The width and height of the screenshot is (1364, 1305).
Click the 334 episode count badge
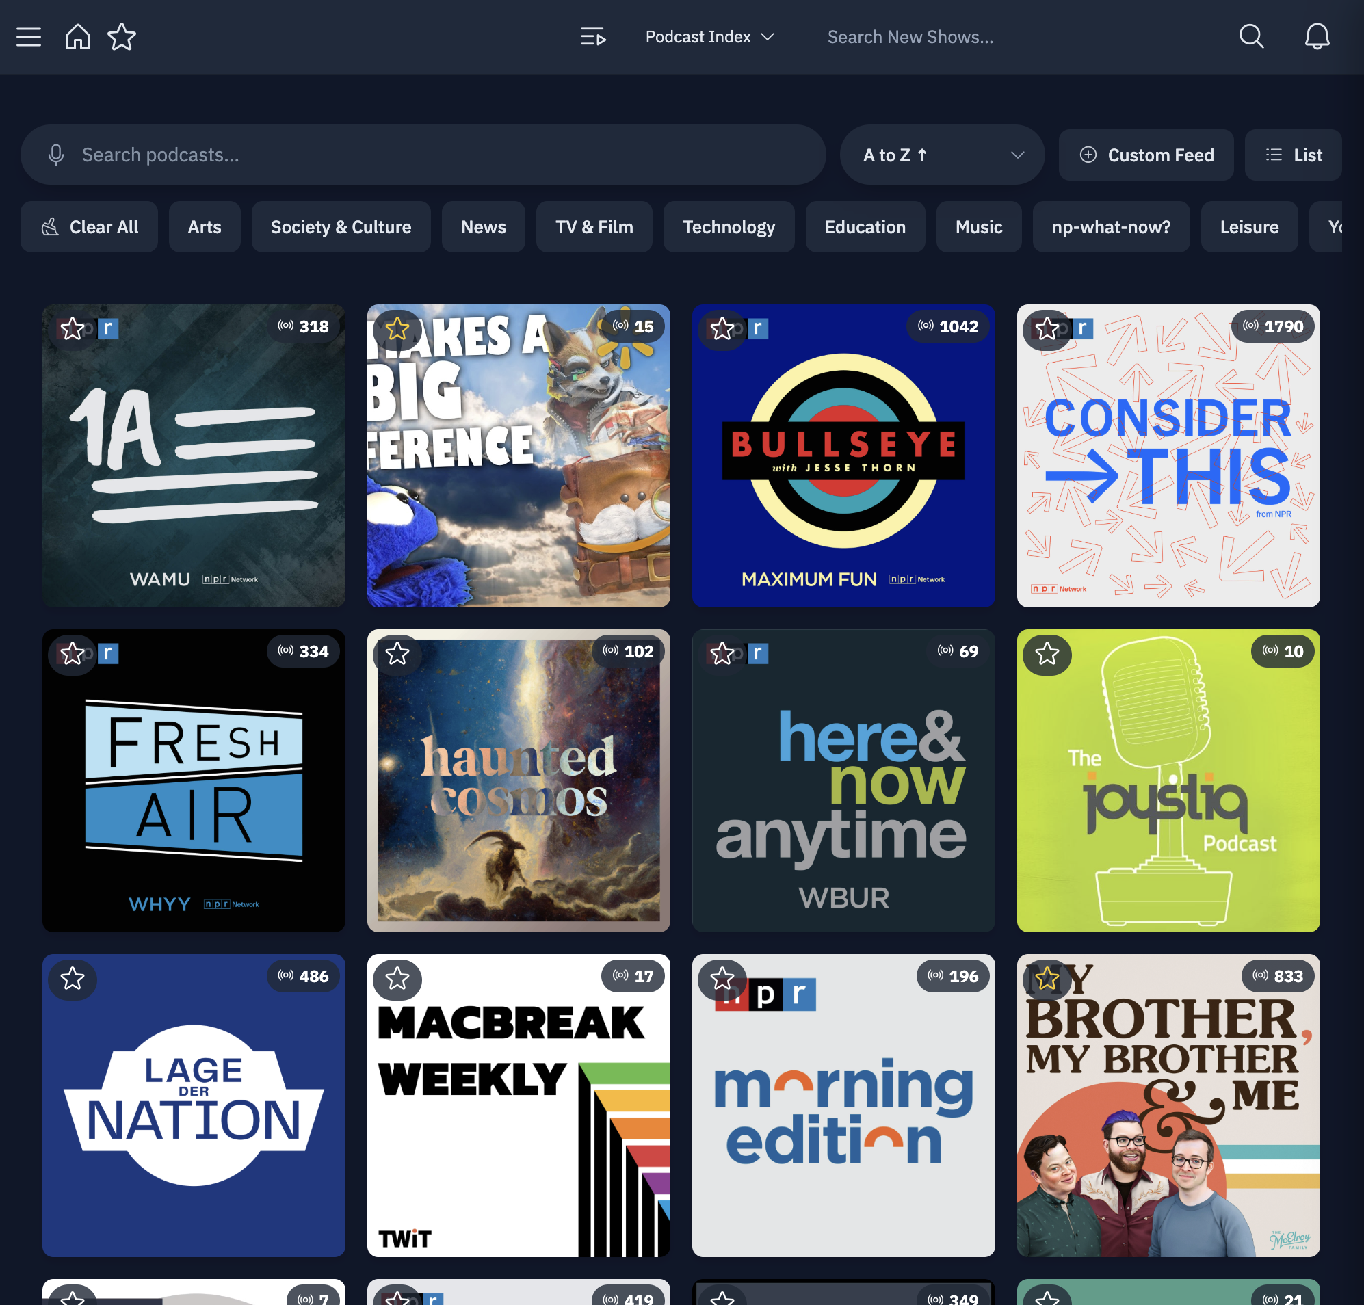(303, 651)
